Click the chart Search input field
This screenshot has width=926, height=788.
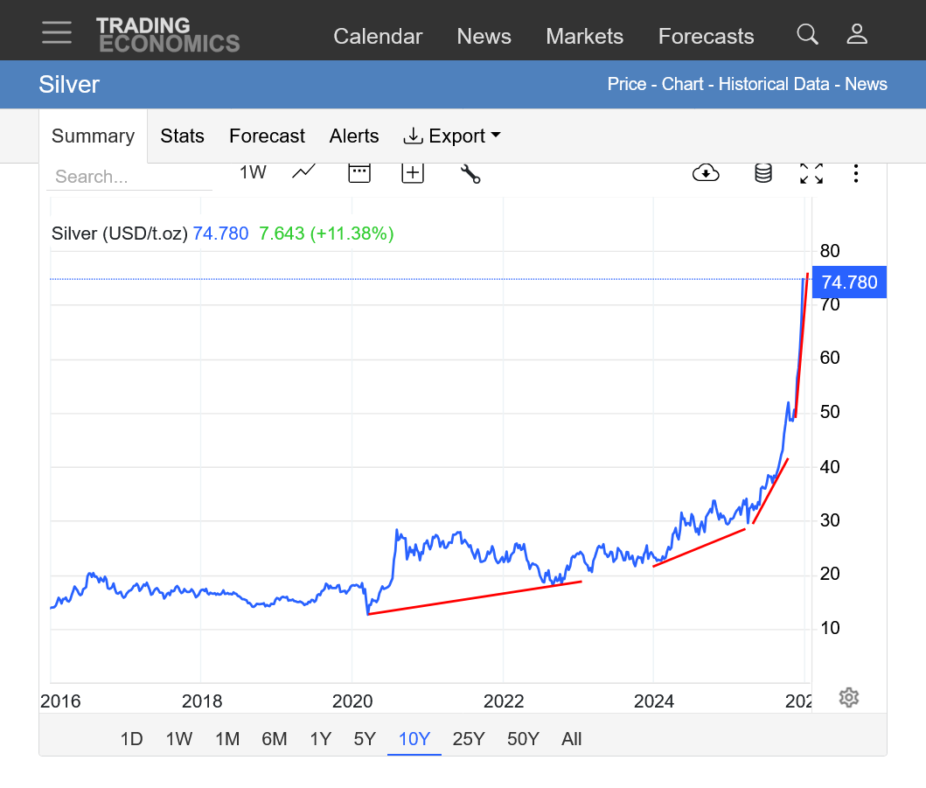pyautogui.click(x=129, y=177)
